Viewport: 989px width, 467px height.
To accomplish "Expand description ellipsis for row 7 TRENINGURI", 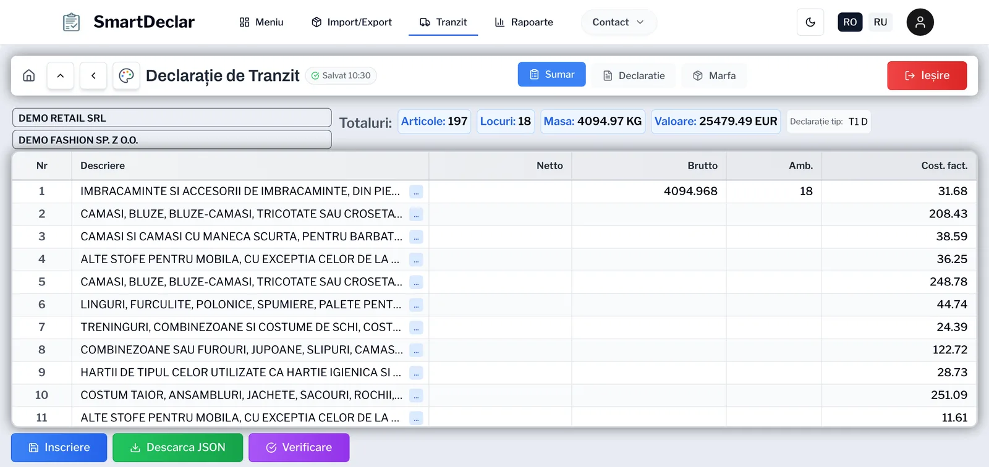I will pyautogui.click(x=417, y=327).
